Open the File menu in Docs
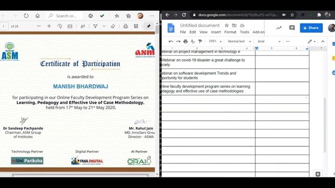This screenshot has width=335, height=188. (x=183, y=32)
